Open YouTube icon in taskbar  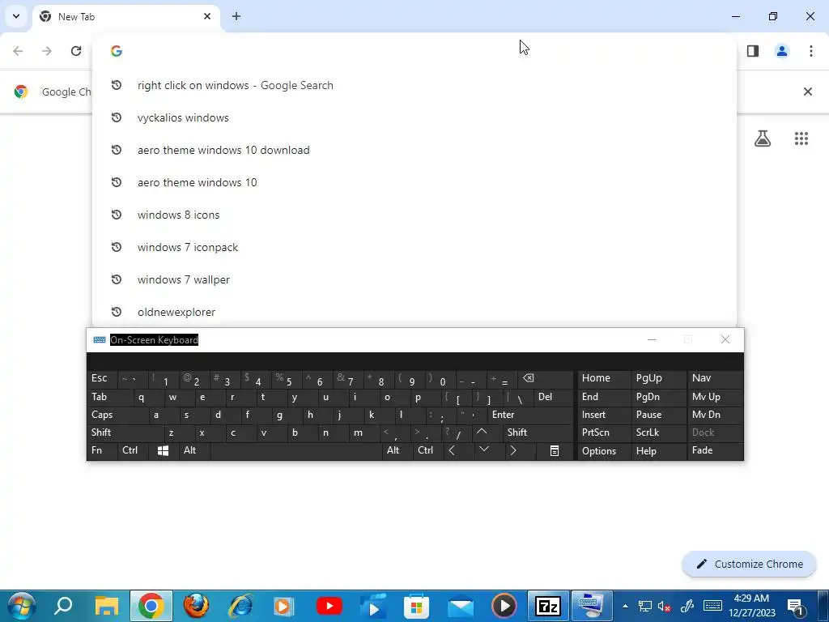[x=329, y=606]
